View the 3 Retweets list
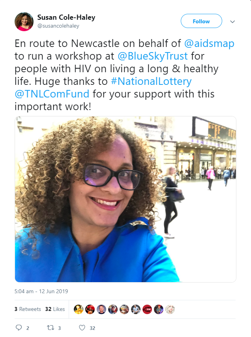Viewport: 251px width, 337px height. [28, 309]
